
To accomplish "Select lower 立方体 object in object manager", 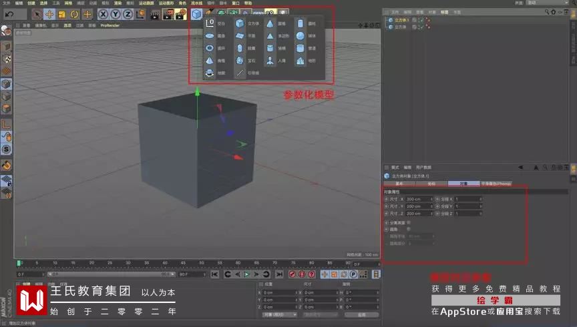I will [x=401, y=27].
